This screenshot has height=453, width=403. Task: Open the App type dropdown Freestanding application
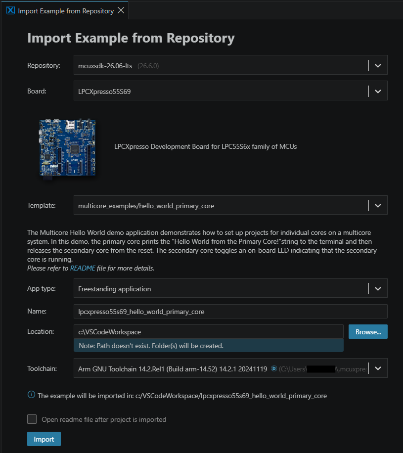point(230,288)
